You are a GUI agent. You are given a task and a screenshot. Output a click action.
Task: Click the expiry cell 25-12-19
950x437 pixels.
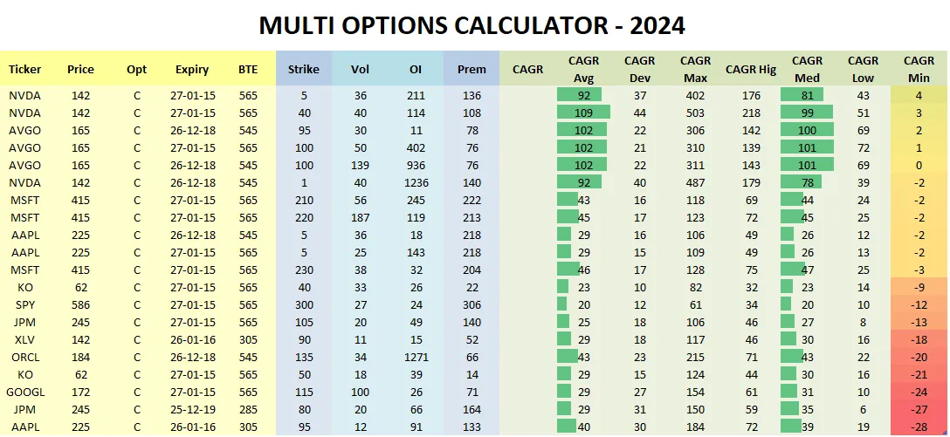[192, 409]
